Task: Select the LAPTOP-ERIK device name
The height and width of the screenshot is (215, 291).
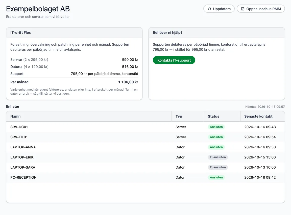Action: 22,157
